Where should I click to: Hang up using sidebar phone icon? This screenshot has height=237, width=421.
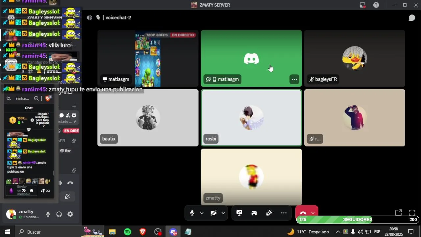pyautogui.click(x=70, y=183)
